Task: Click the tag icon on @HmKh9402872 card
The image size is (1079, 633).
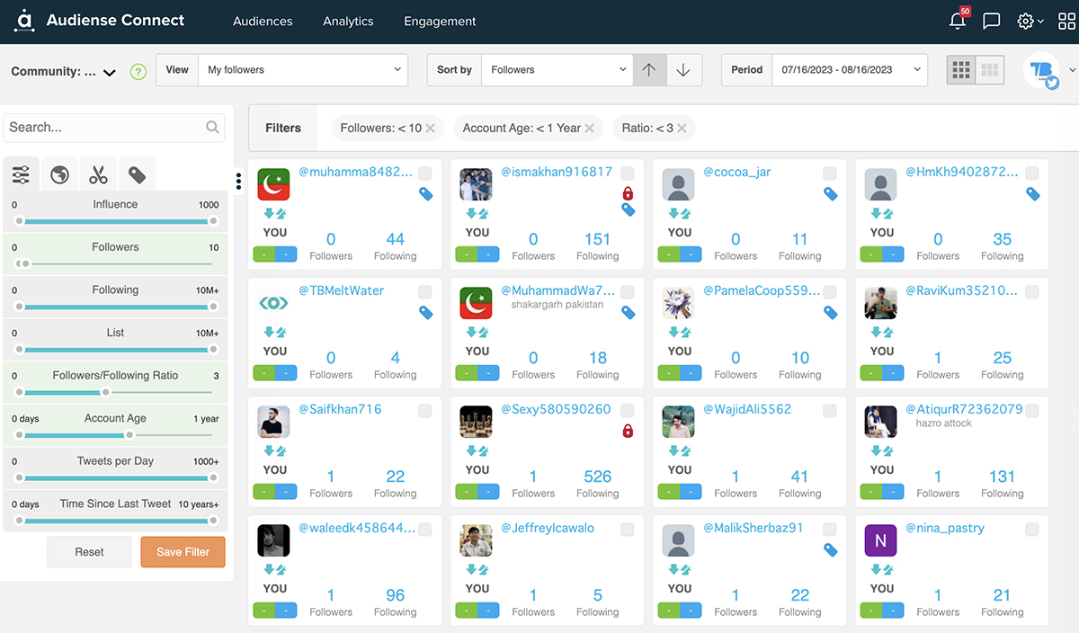Action: click(x=1033, y=193)
